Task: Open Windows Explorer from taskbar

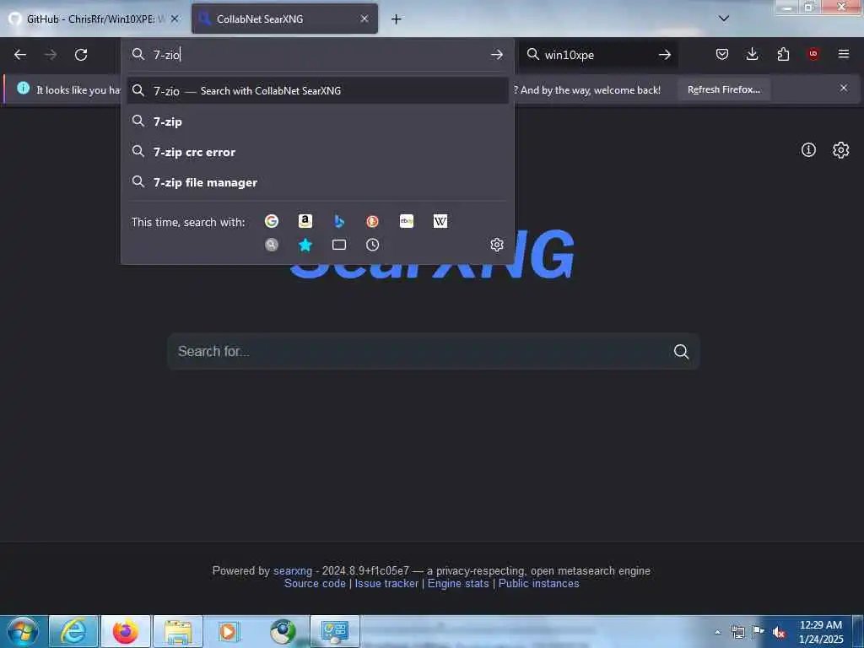Action: [x=178, y=631]
